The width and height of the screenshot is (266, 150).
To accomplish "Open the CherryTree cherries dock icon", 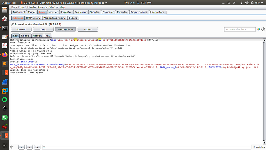I will 5,126.
